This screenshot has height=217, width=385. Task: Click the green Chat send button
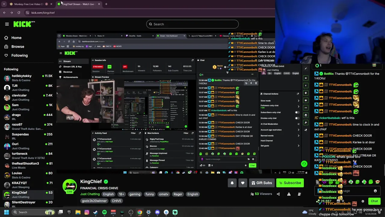pos(374,201)
